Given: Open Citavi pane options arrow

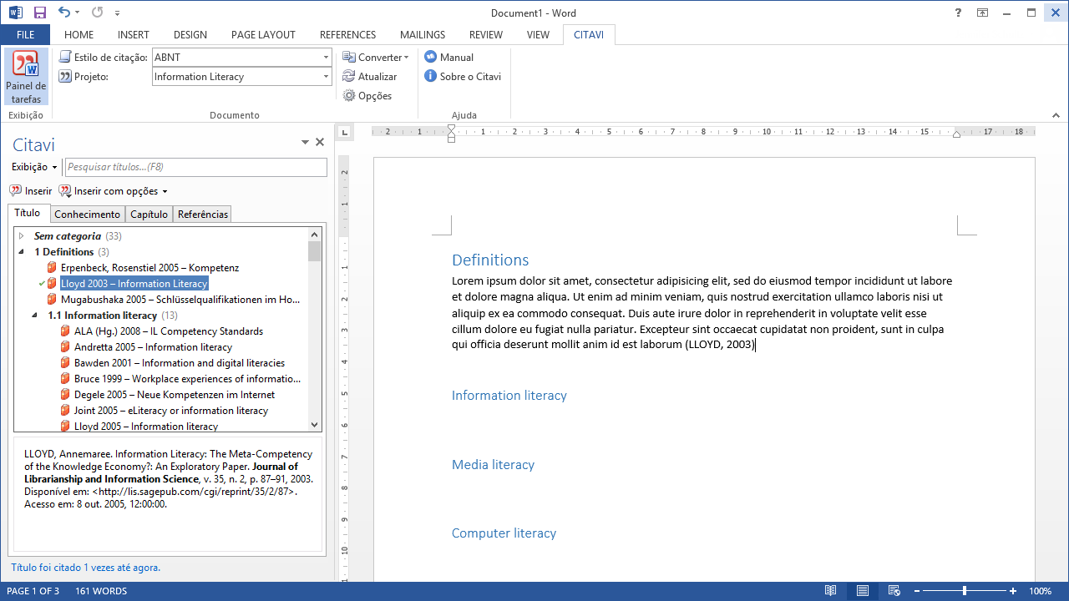Looking at the screenshot, I should pos(306,143).
